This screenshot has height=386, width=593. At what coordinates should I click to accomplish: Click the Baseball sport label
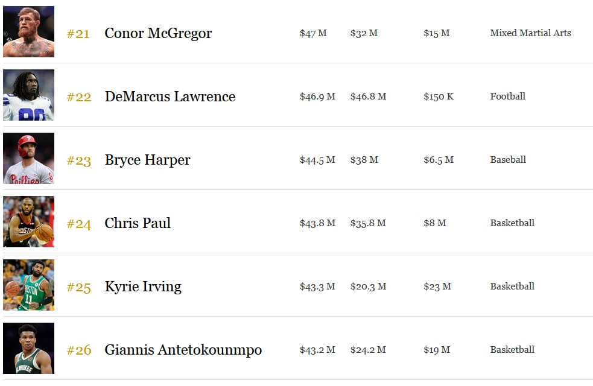pyautogui.click(x=508, y=160)
